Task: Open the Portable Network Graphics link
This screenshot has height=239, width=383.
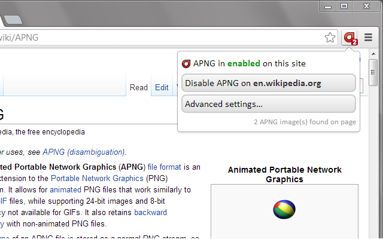Action: [x=97, y=179]
